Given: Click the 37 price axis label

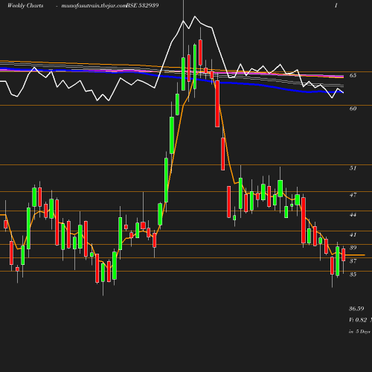Looking at the screenshot, I should [x=353, y=261].
